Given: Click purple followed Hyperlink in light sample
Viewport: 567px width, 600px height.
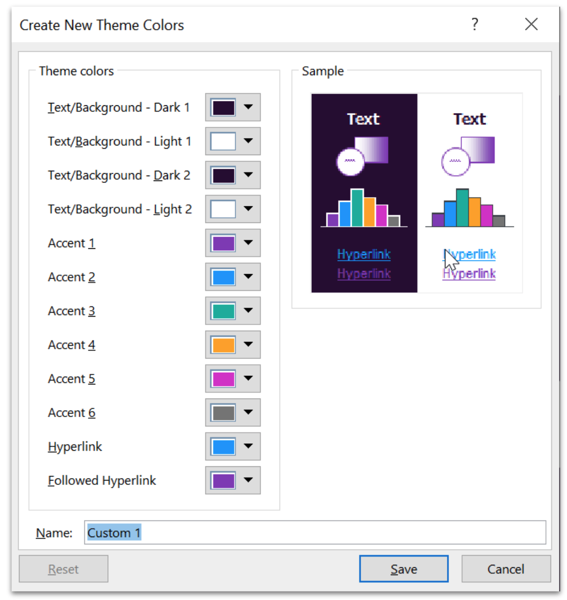Looking at the screenshot, I should (x=469, y=274).
